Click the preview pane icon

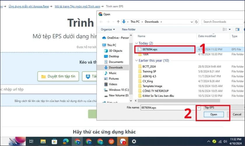pos(237,29)
